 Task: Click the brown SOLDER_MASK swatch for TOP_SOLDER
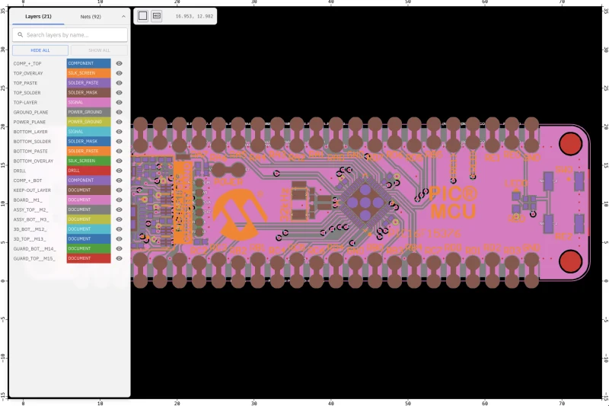88,92
